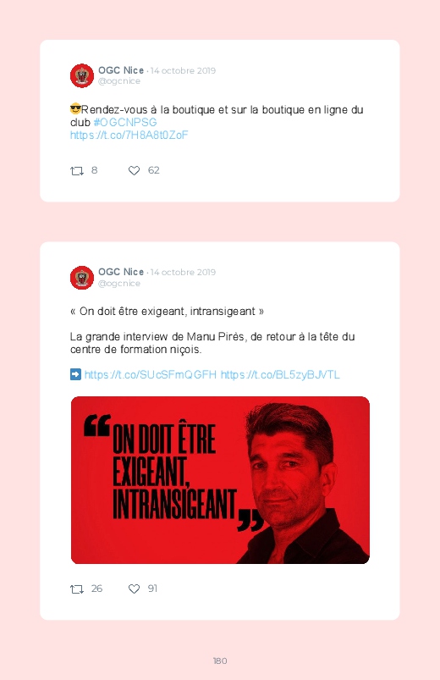Click the OGC Nice name on the second tweet

(x=121, y=272)
